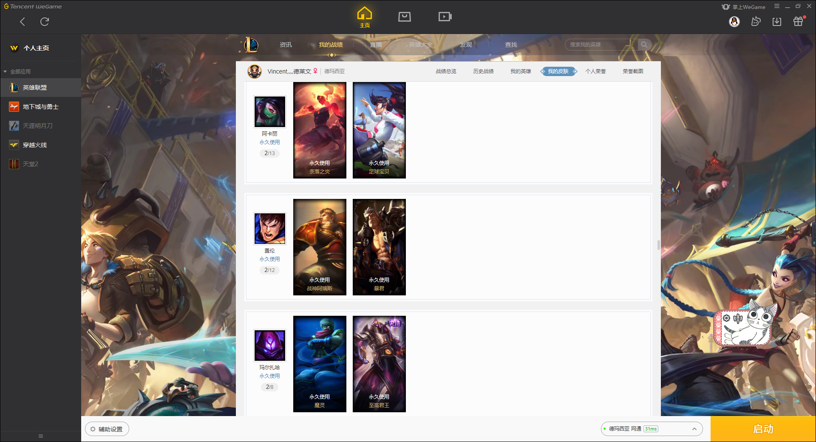Select the 我的皮肤 sub-tab
This screenshot has height=442, width=816.
pyautogui.click(x=558, y=71)
